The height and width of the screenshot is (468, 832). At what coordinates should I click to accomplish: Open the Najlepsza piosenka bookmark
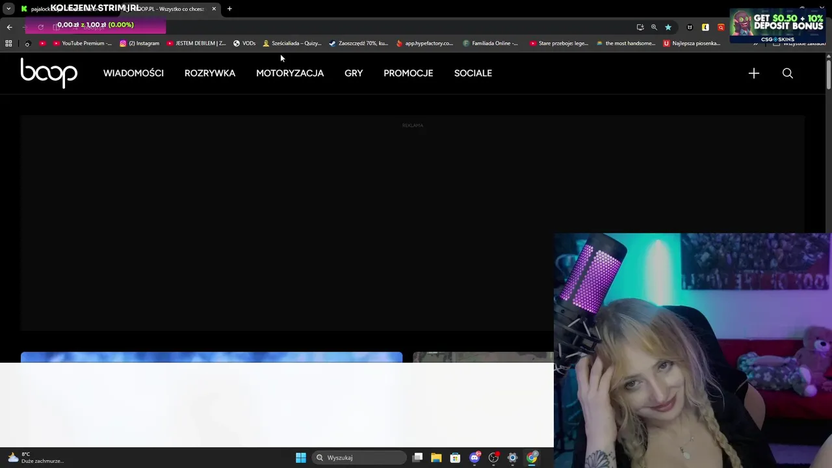pos(692,44)
